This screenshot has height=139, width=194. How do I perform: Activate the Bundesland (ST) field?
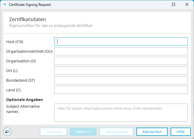[121, 80]
